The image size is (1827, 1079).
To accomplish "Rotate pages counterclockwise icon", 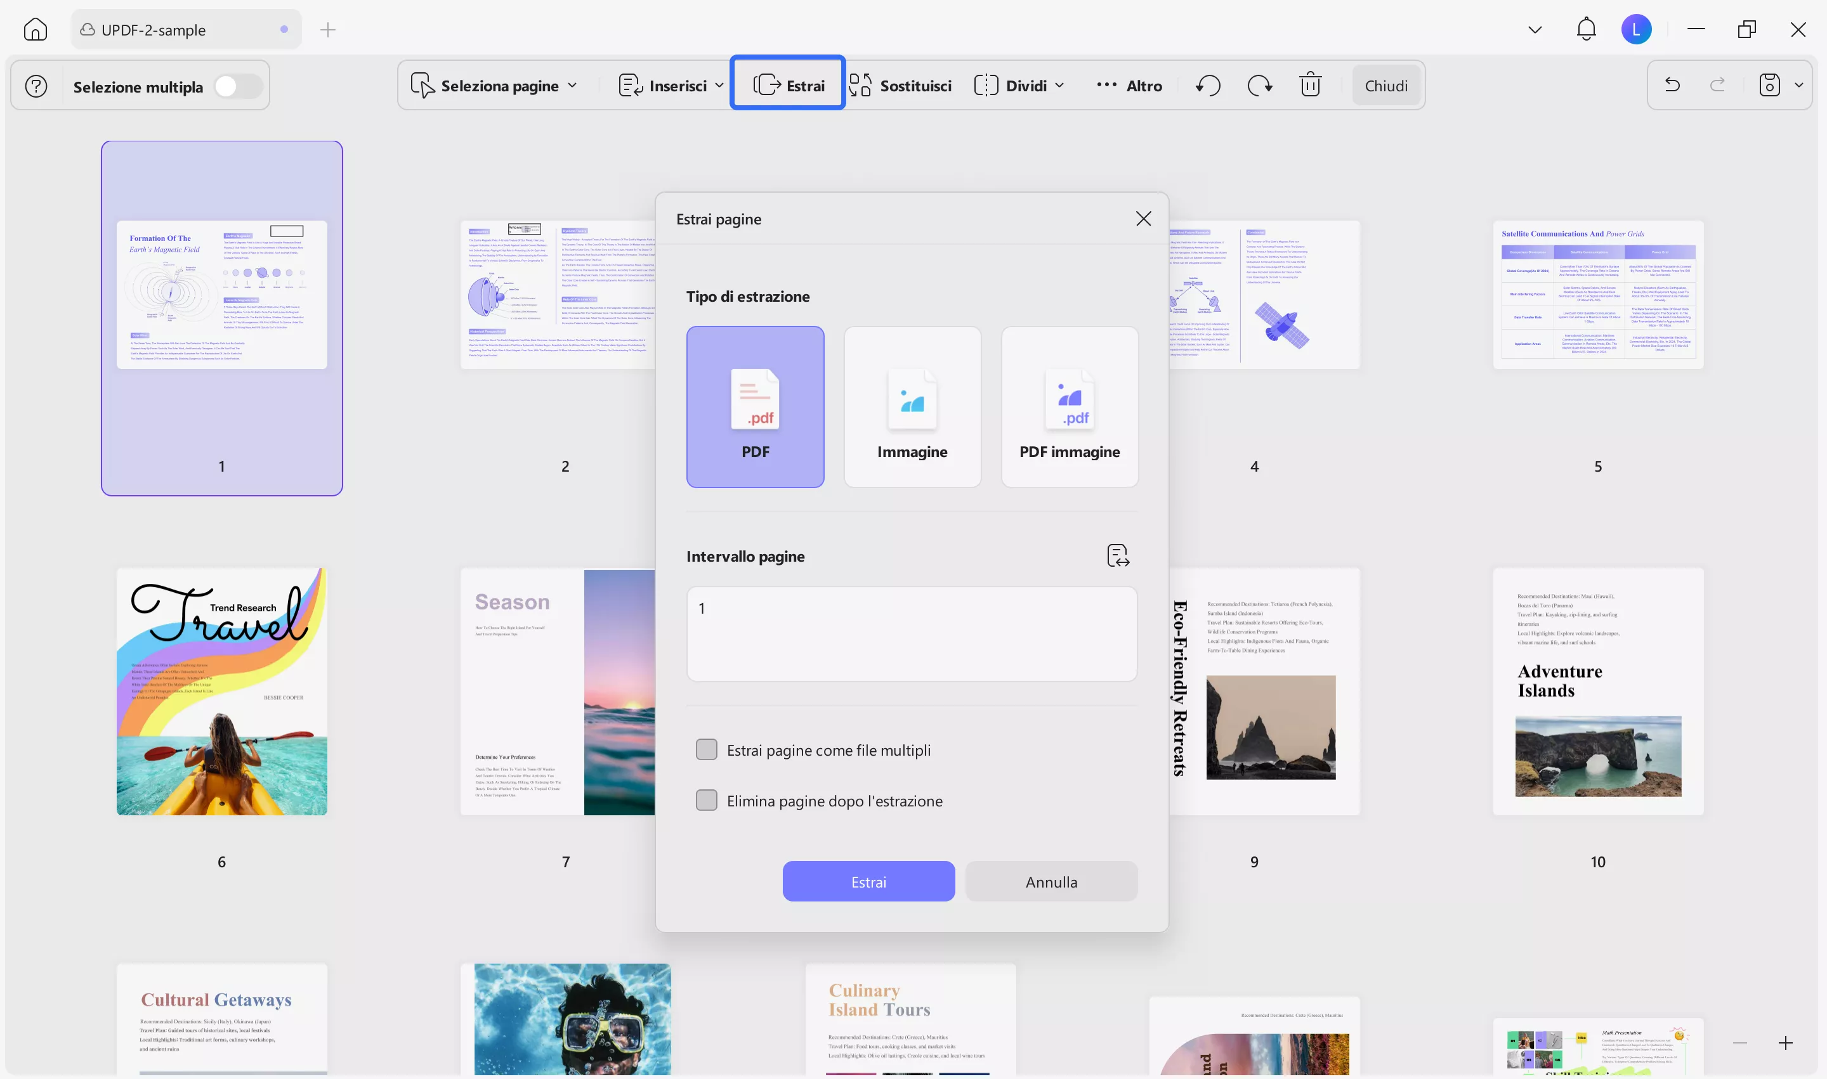I will click(x=1208, y=86).
